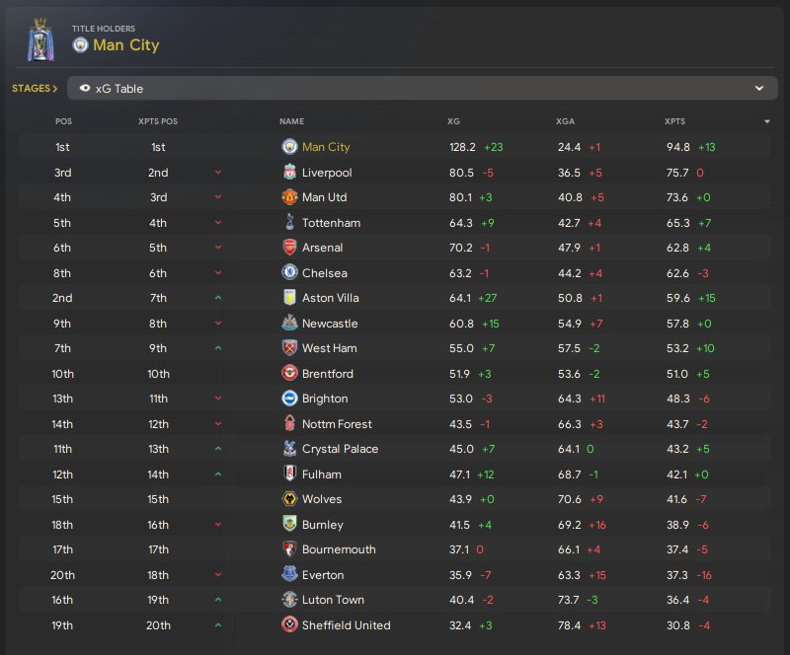Toggle the eye icon beside xG Table

click(x=85, y=89)
